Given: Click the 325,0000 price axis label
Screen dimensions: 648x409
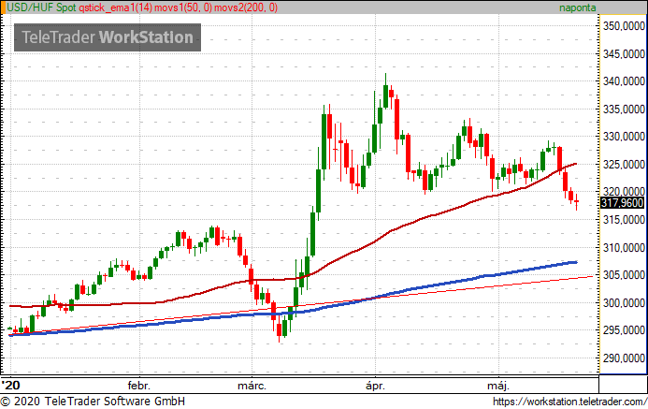Looking at the screenshot, I should tap(624, 165).
